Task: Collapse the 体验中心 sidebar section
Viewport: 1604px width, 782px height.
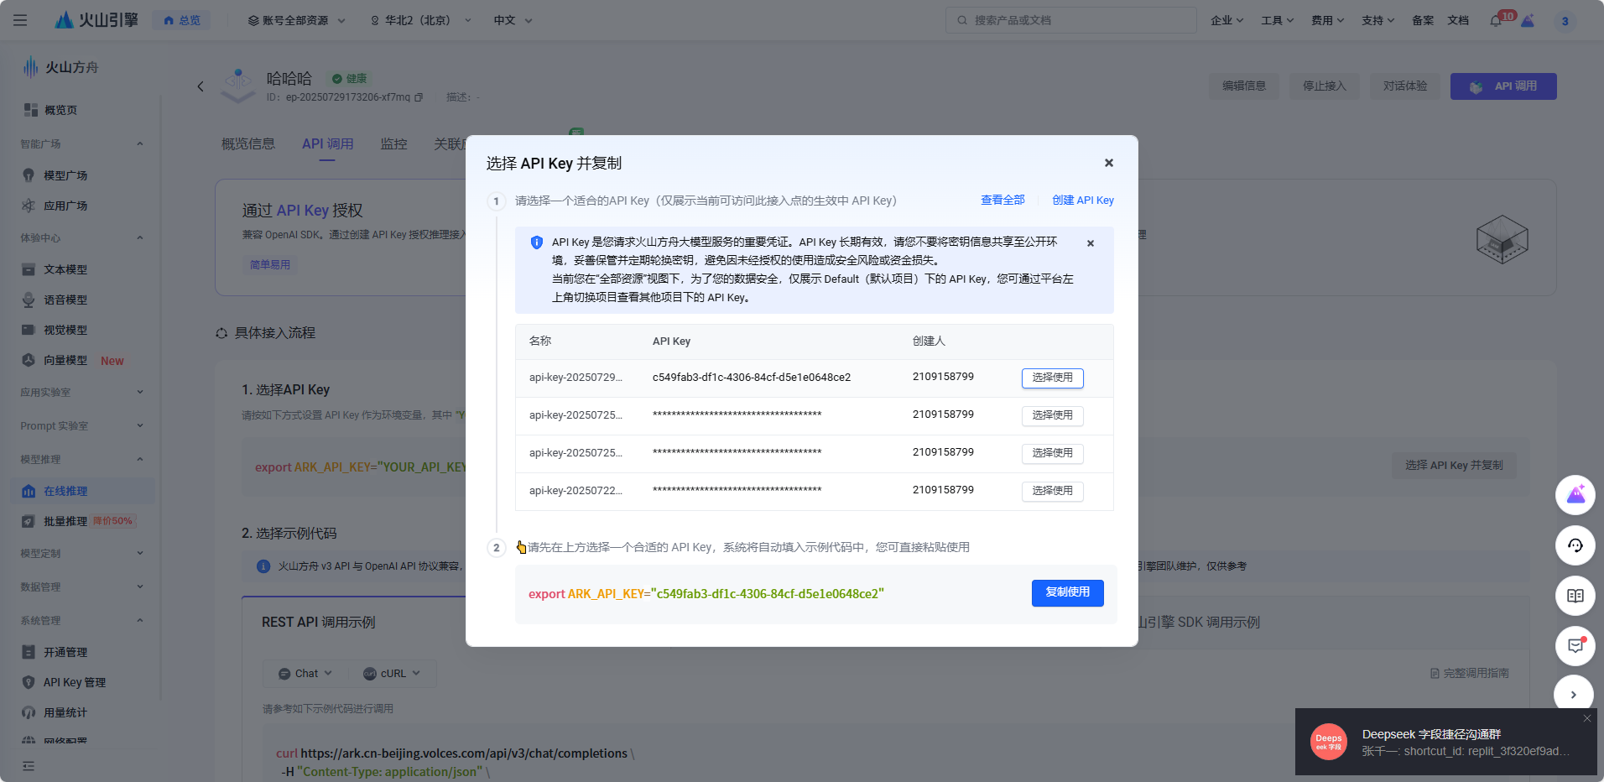Action: (x=140, y=237)
